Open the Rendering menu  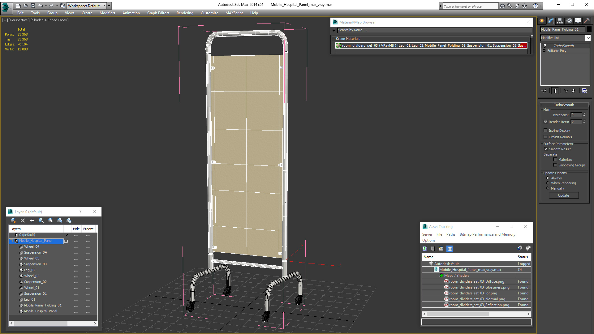185,13
